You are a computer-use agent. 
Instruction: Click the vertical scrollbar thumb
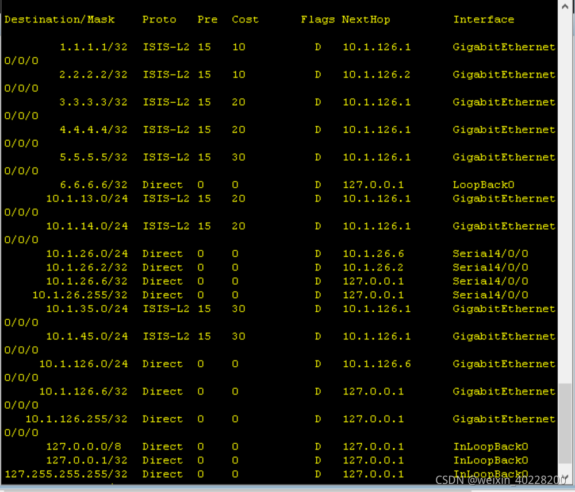click(x=565, y=423)
